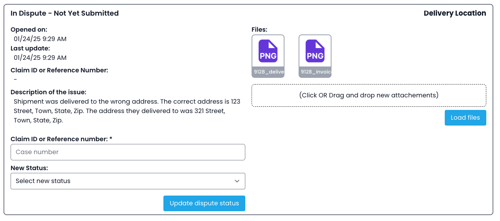This screenshot has height=221, width=500.
Task: Click the Last update label
Action: [30, 49]
